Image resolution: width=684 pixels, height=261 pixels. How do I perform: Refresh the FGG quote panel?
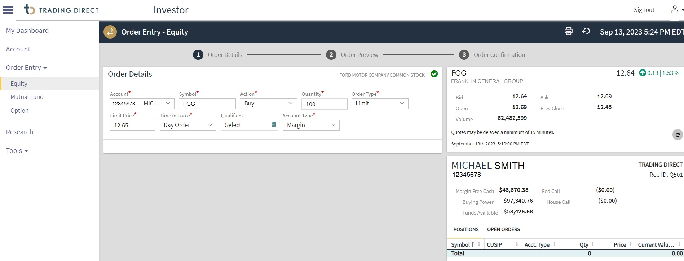click(x=678, y=135)
